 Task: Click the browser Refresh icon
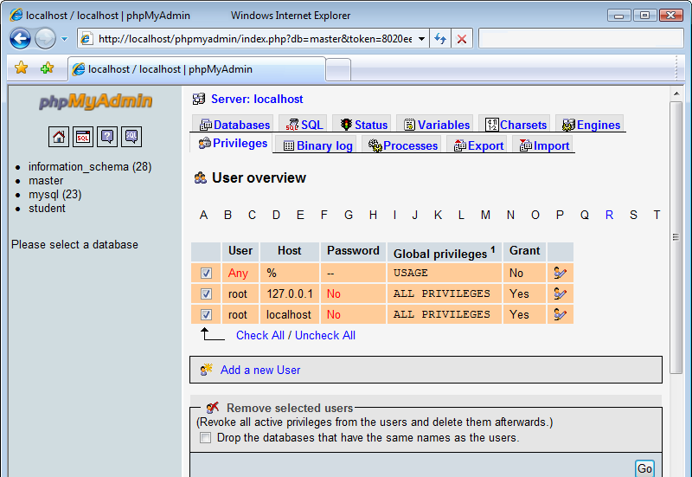(x=440, y=39)
